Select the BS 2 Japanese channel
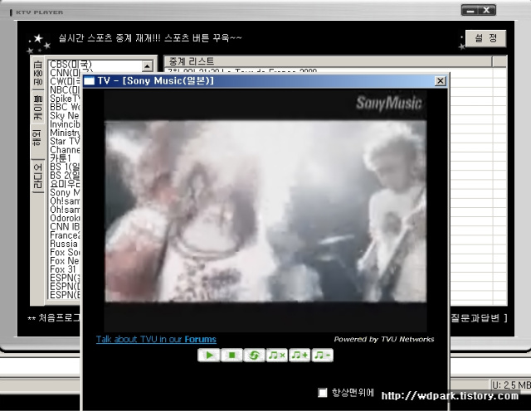The image size is (531, 411). [x=65, y=175]
